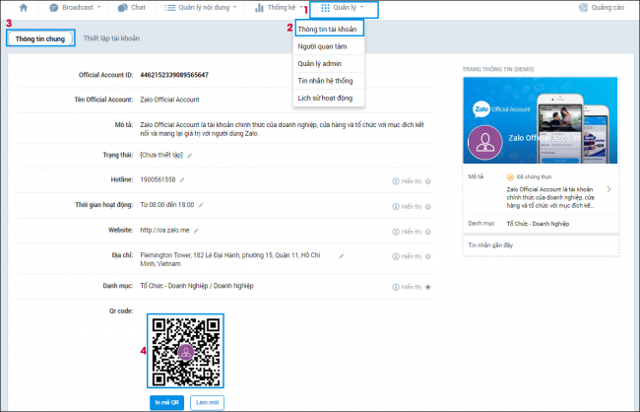This screenshot has height=412, width=640.
Task: Open the Broadcast menu
Action: pos(75,8)
